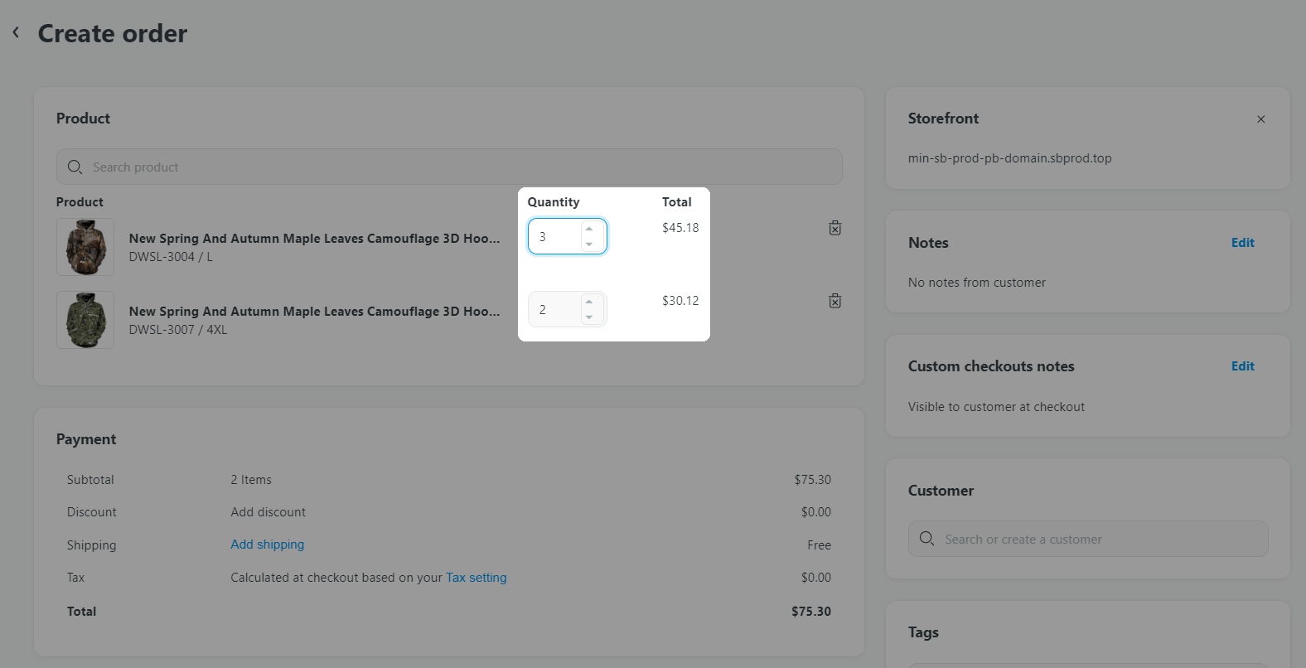Edit the Custom checkouts notes

1242,366
